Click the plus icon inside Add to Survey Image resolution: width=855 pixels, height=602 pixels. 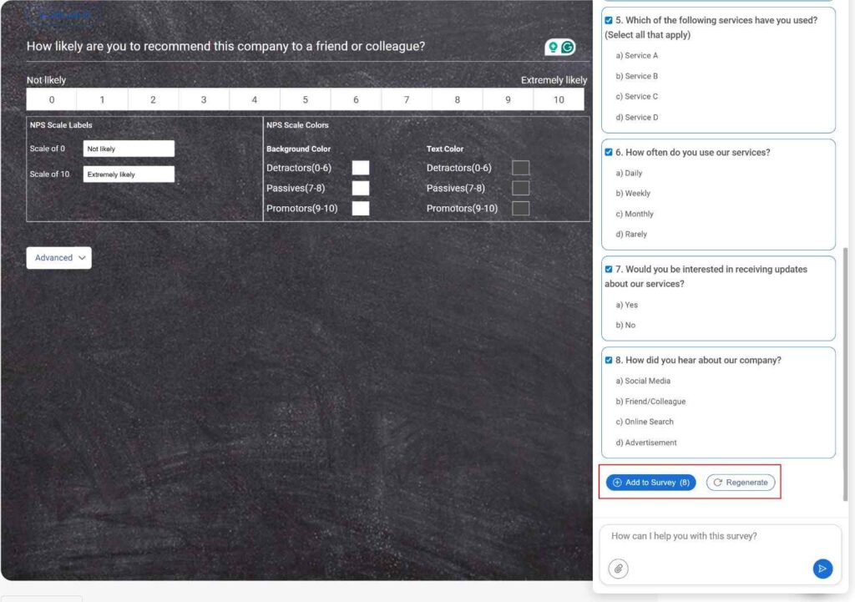[615, 483]
